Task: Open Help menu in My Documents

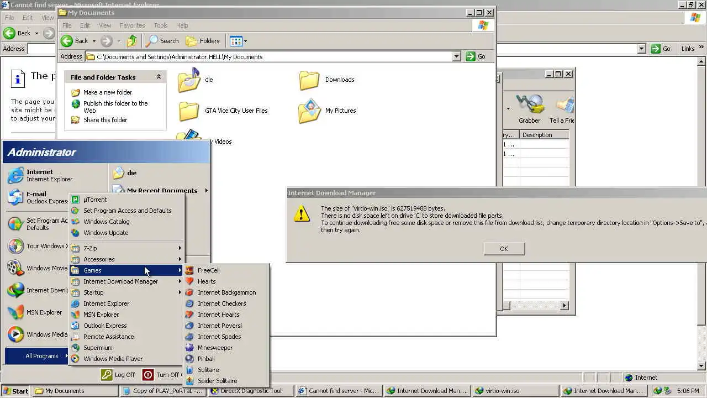Action: [182, 25]
